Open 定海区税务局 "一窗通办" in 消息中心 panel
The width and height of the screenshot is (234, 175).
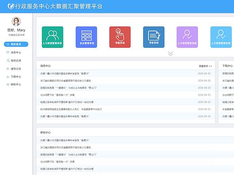tap(68, 88)
